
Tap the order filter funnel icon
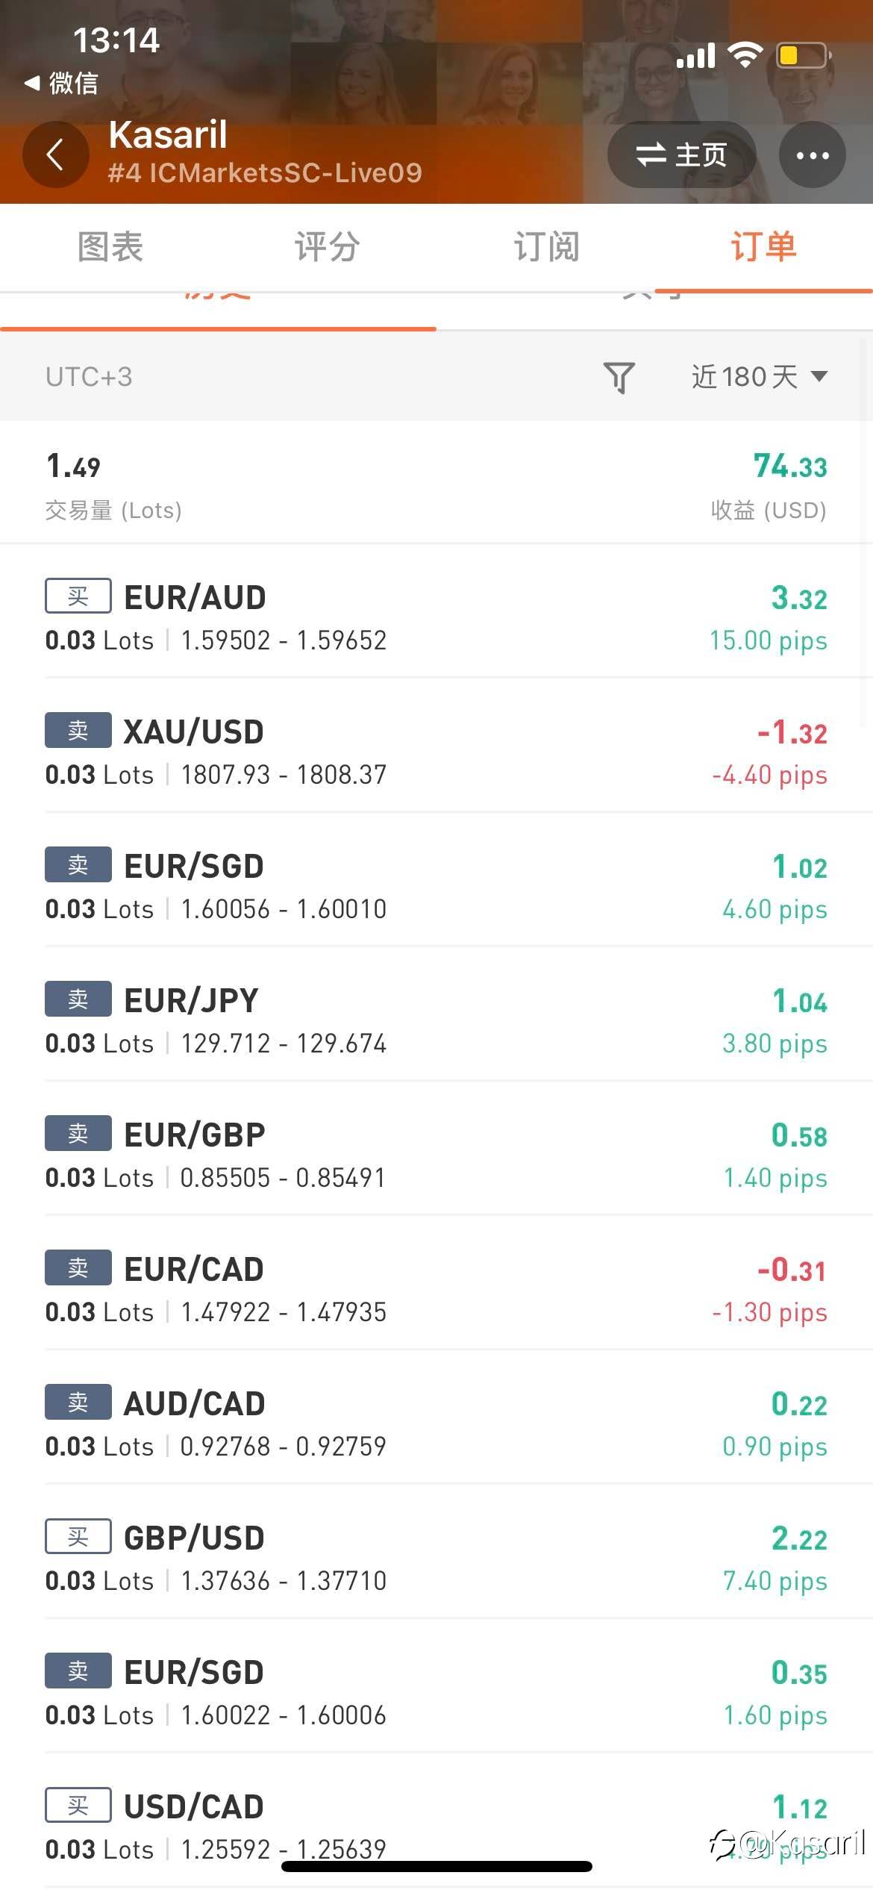click(x=619, y=377)
